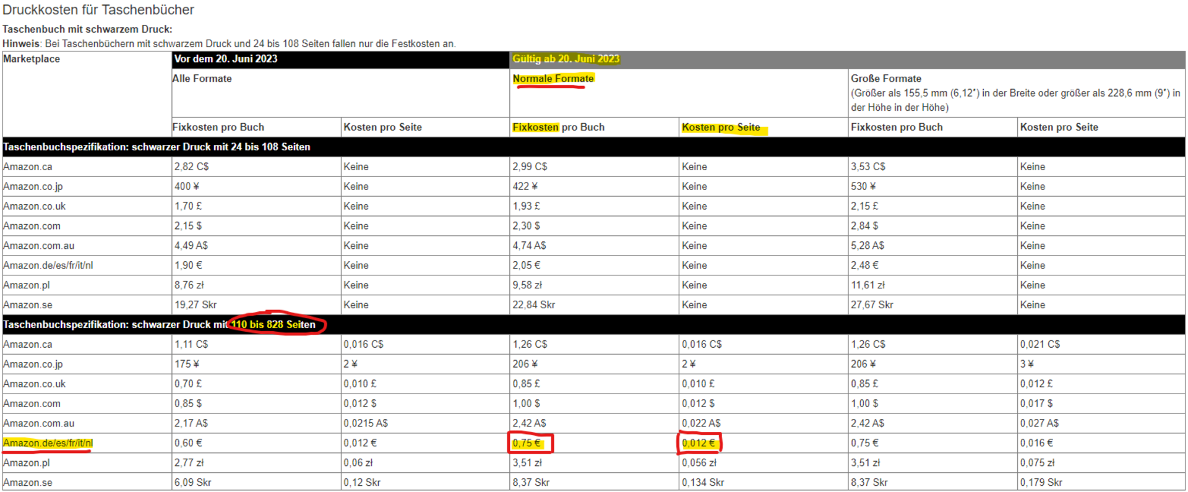Select the highlighted 'Amazon.de/es/fr/it/nl' marketplace cell
Viewport: 1188px width, 492px height.
pyautogui.click(x=87, y=443)
